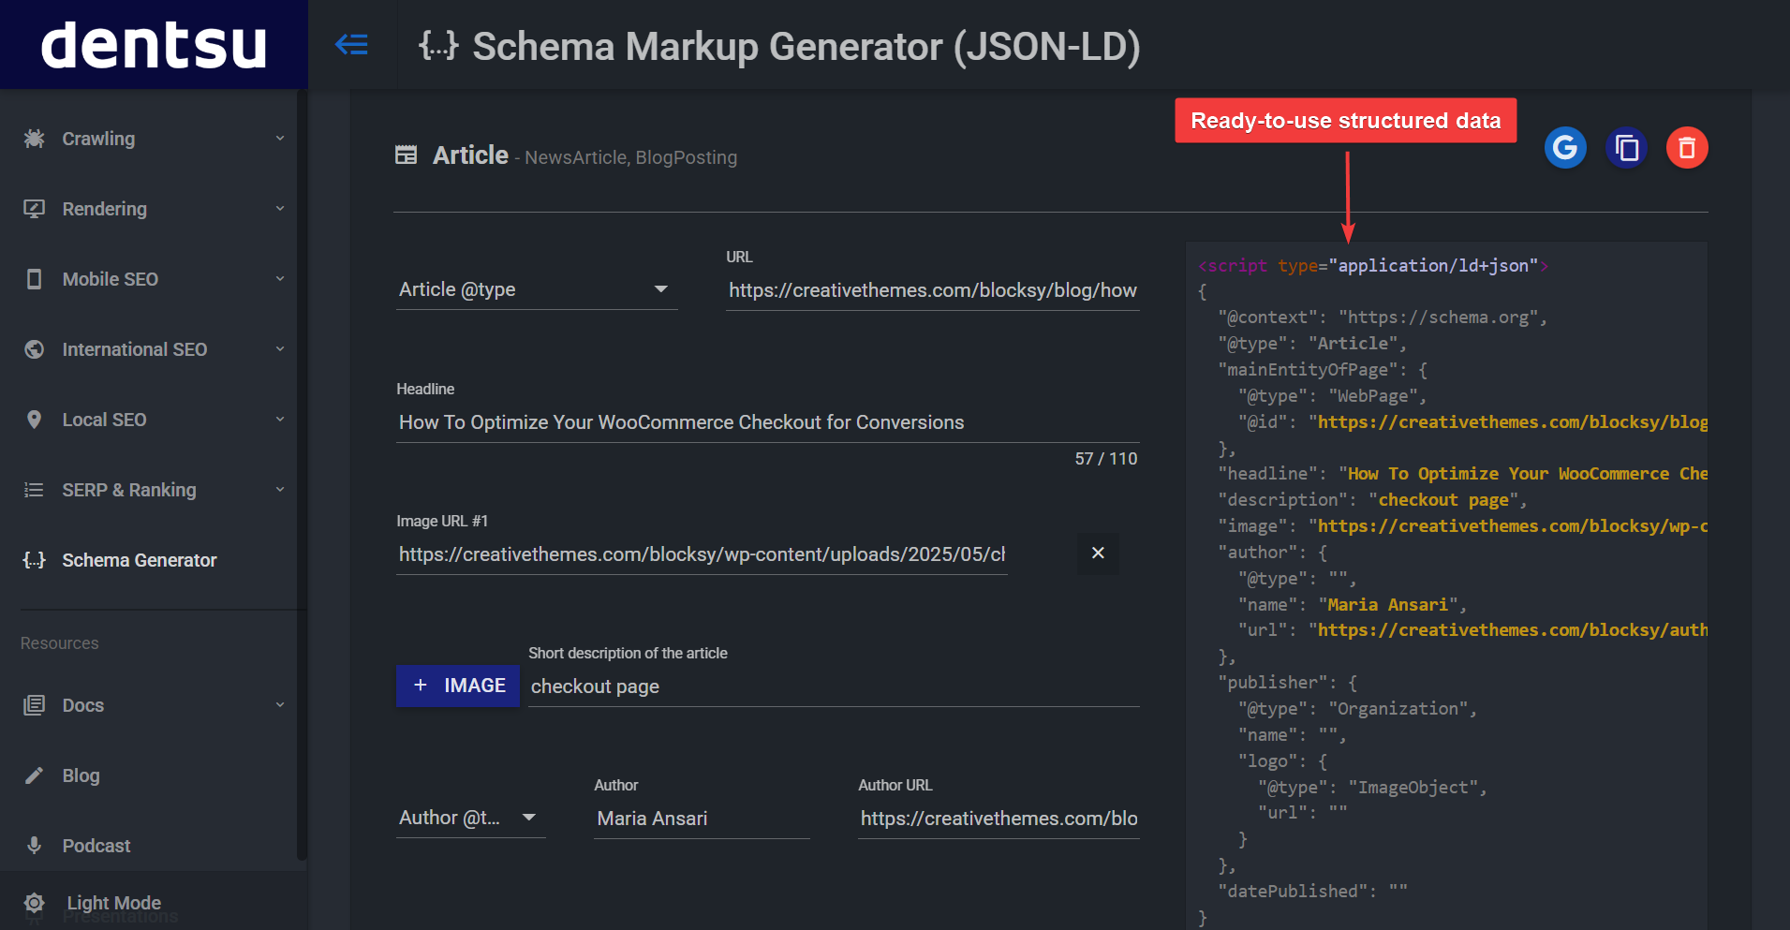Click the URL input field
The width and height of the screenshot is (1790, 930).
point(933,290)
